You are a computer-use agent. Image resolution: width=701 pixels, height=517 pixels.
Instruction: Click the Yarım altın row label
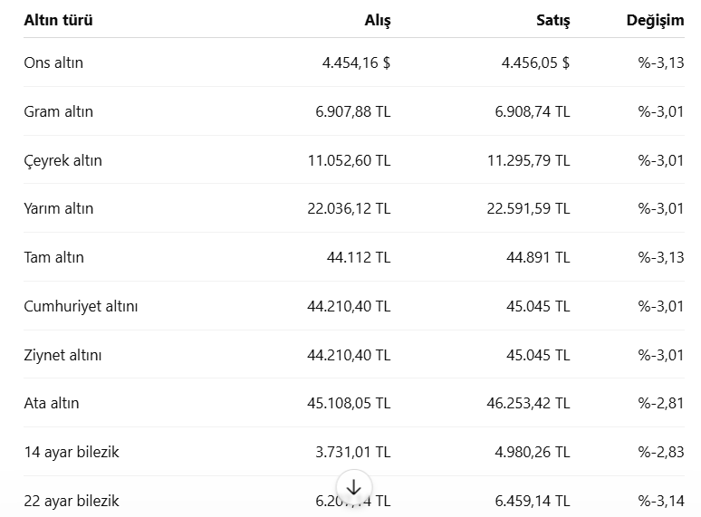[59, 208]
